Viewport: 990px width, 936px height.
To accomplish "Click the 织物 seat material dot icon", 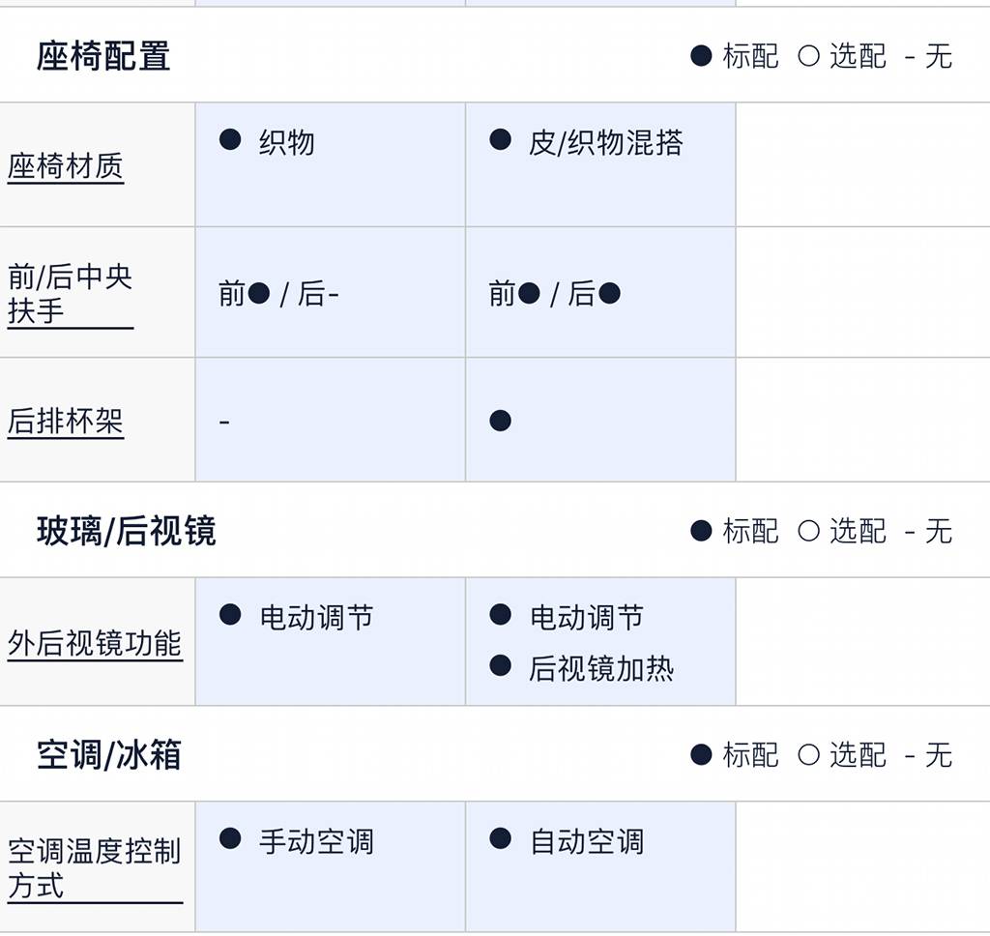I will 230,140.
